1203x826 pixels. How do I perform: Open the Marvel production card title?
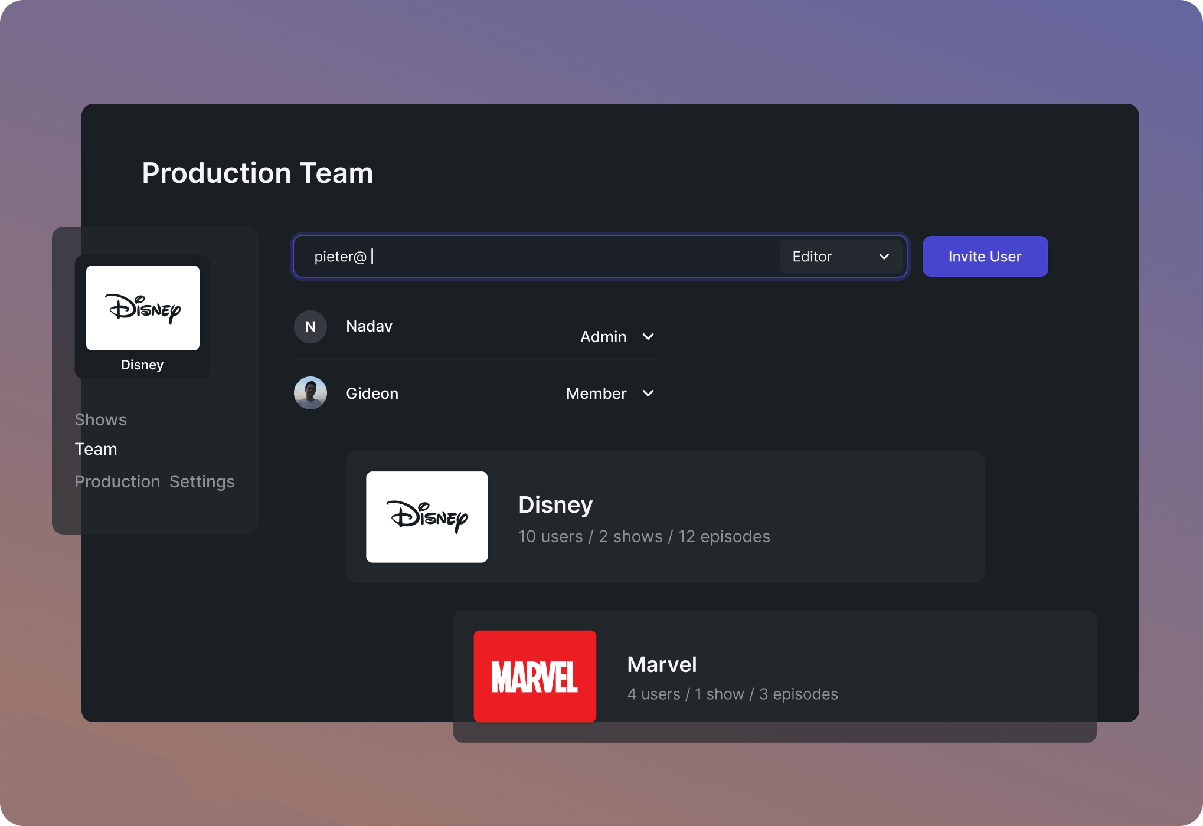click(x=662, y=664)
